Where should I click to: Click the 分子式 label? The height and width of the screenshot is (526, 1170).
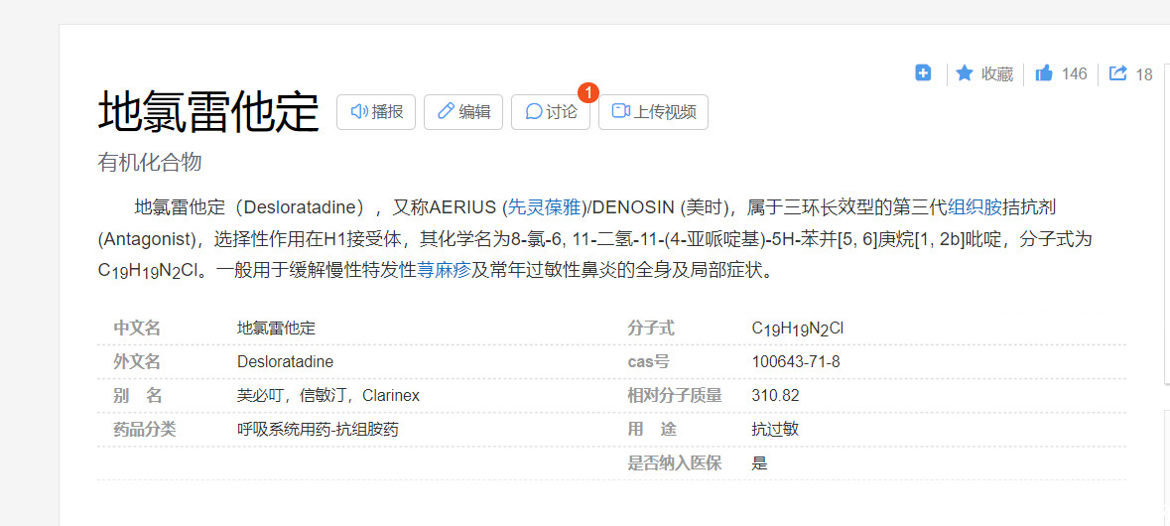point(651,329)
